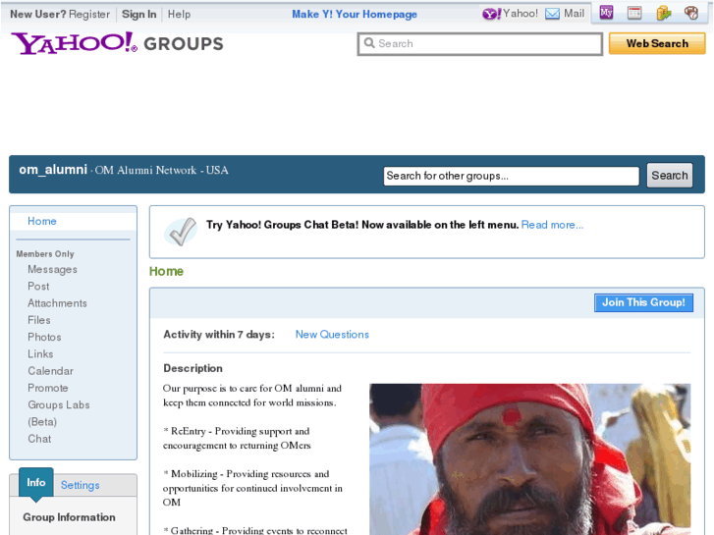This screenshot has width=714, height=535.
Task: Click the Members Only label
Action: pos(45,254)
